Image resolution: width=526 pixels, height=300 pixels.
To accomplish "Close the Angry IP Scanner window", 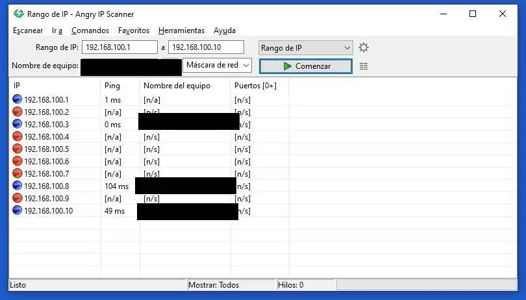I will click(502, 14).
